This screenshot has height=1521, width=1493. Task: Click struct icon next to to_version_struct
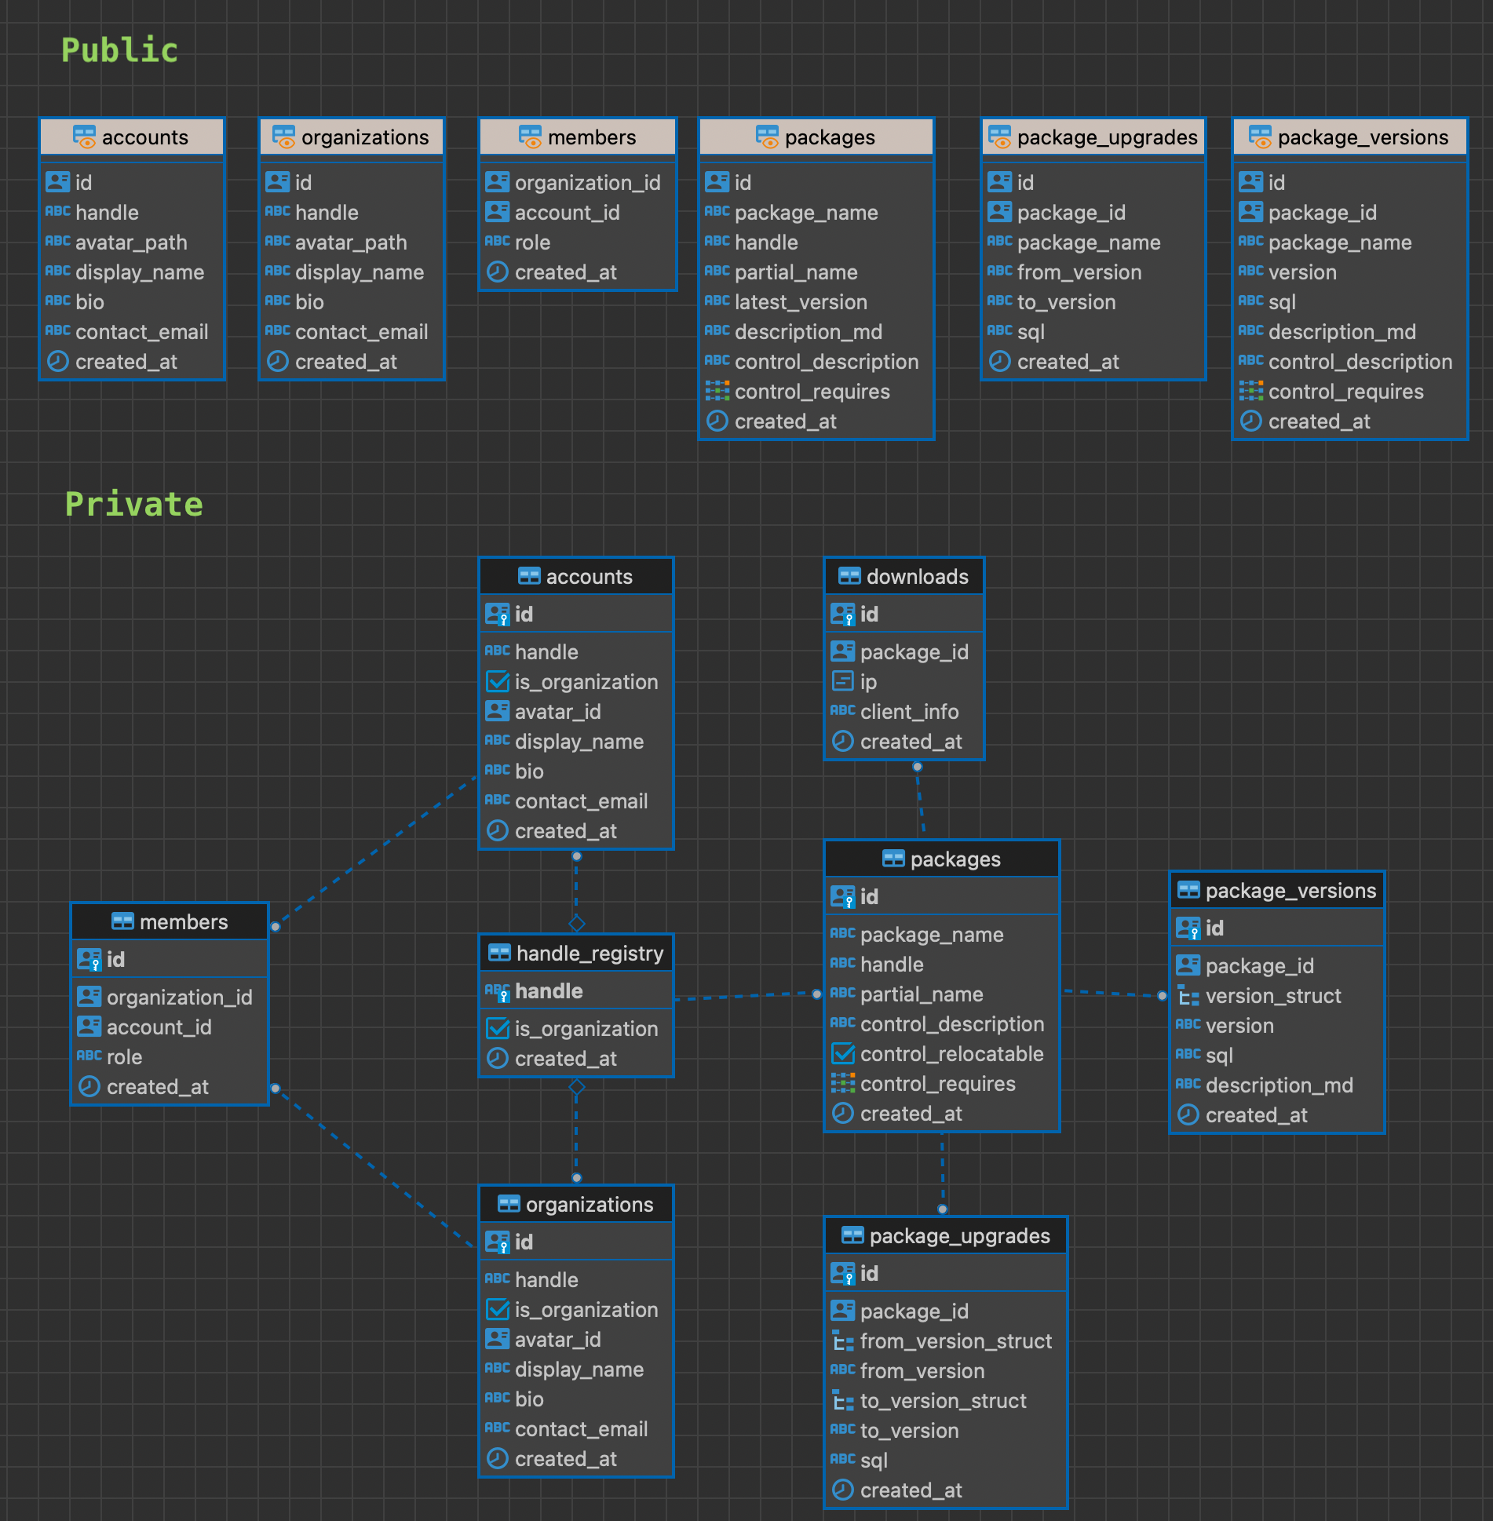pyautogui.click(x=843, y=1401)
